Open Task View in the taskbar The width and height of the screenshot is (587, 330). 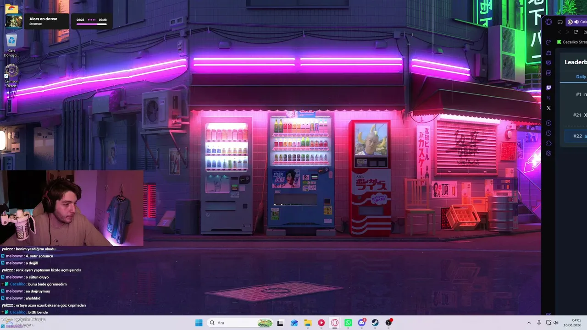click(280, 323)
